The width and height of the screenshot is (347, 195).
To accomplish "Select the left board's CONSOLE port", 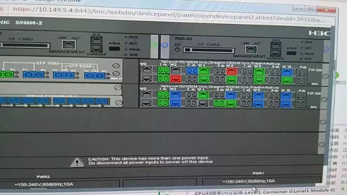I will coord(96,49).
